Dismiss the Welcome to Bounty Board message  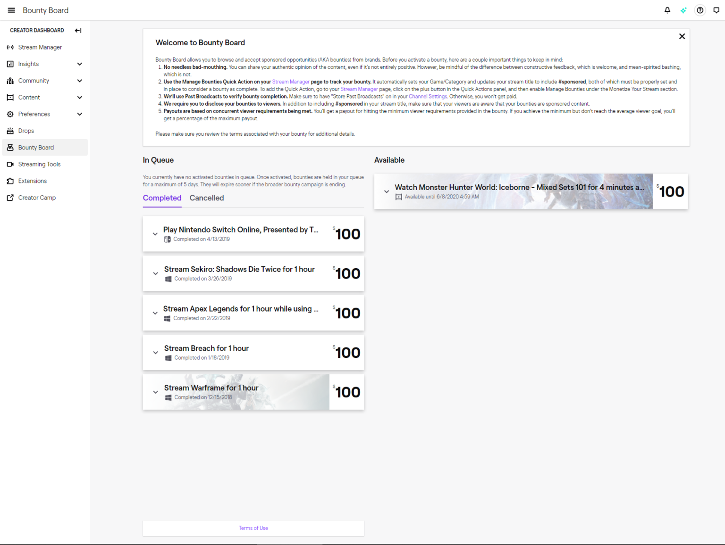click(x=682, y=36)
